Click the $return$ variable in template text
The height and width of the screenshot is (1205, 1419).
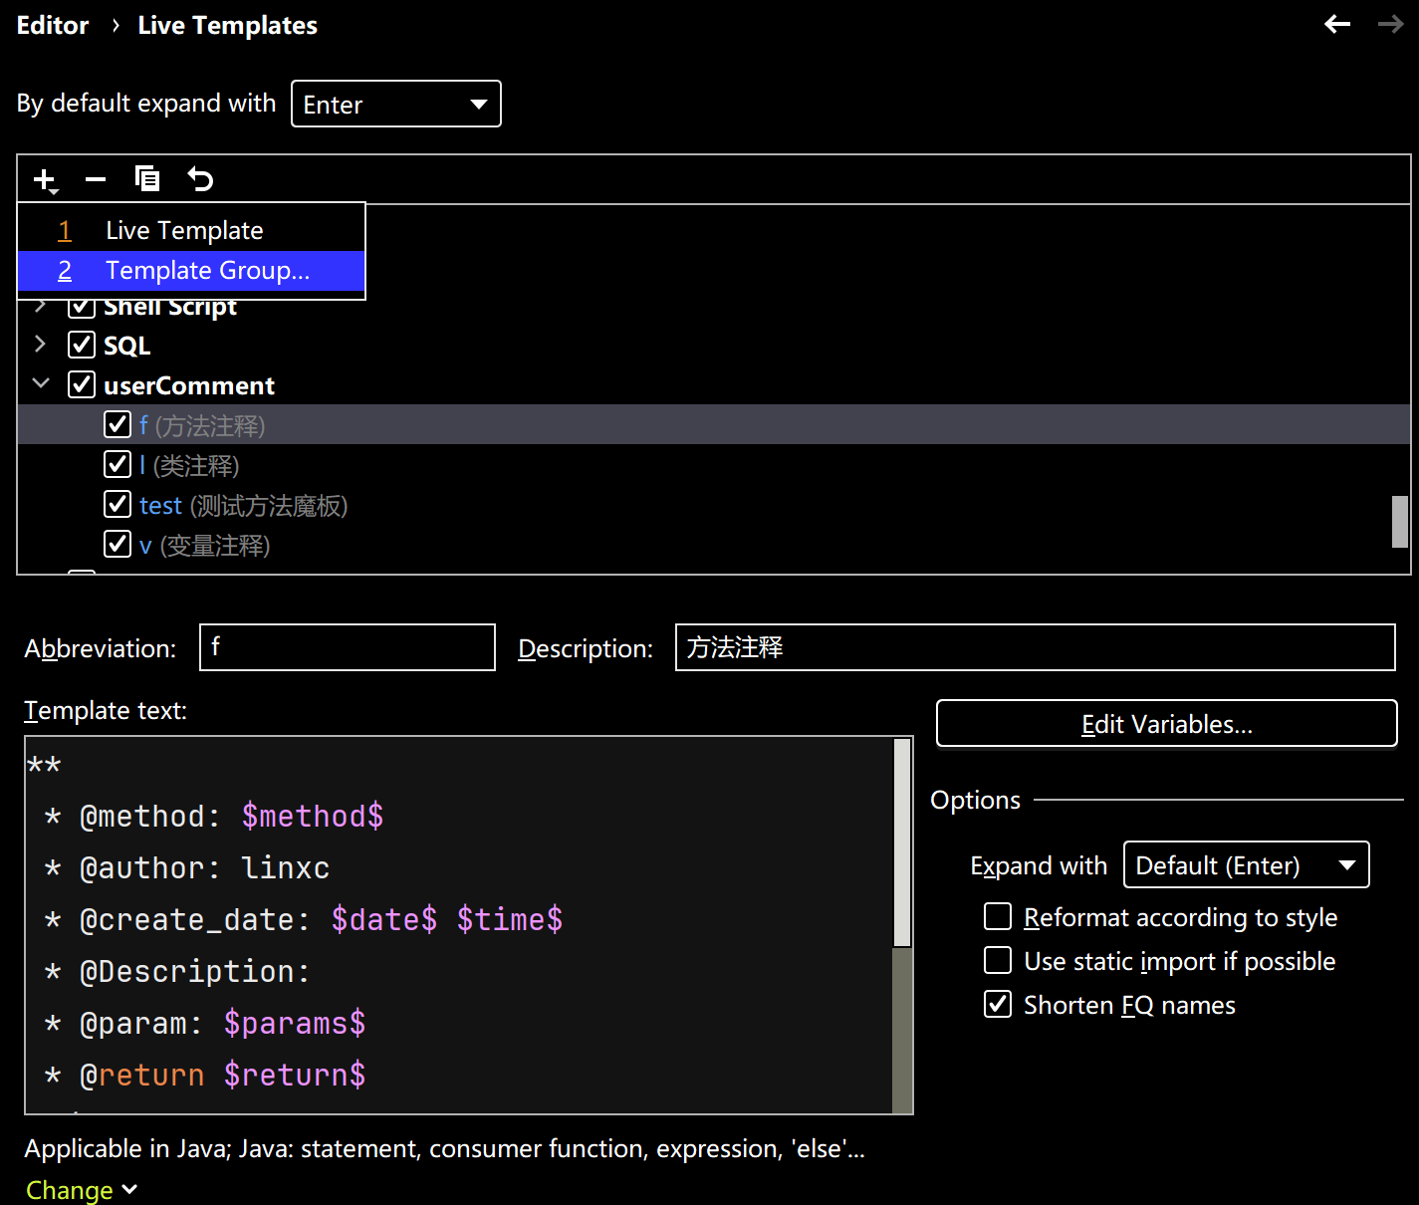[295, 1076]
